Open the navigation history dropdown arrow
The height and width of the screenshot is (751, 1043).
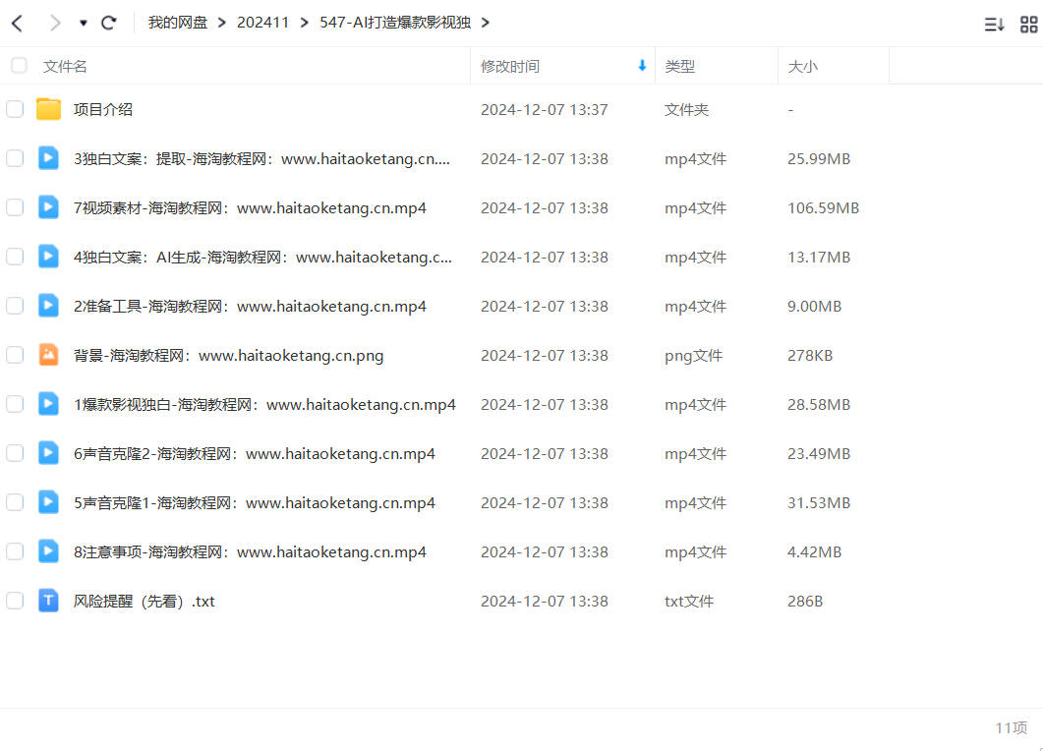coord(84,24)
